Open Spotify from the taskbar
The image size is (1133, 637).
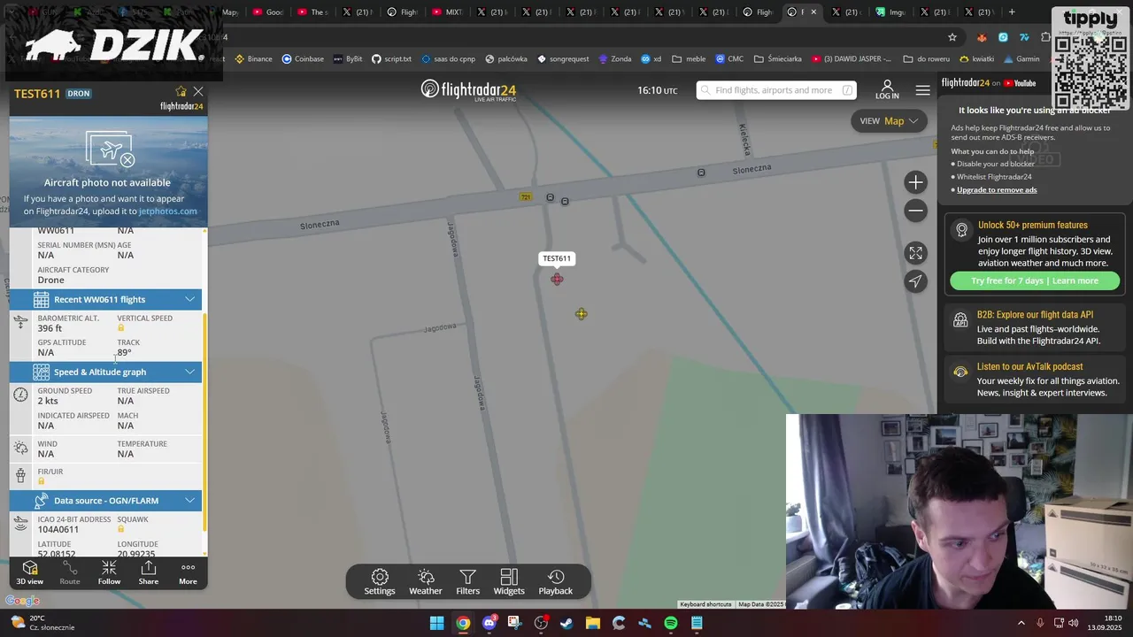(671, 623)
